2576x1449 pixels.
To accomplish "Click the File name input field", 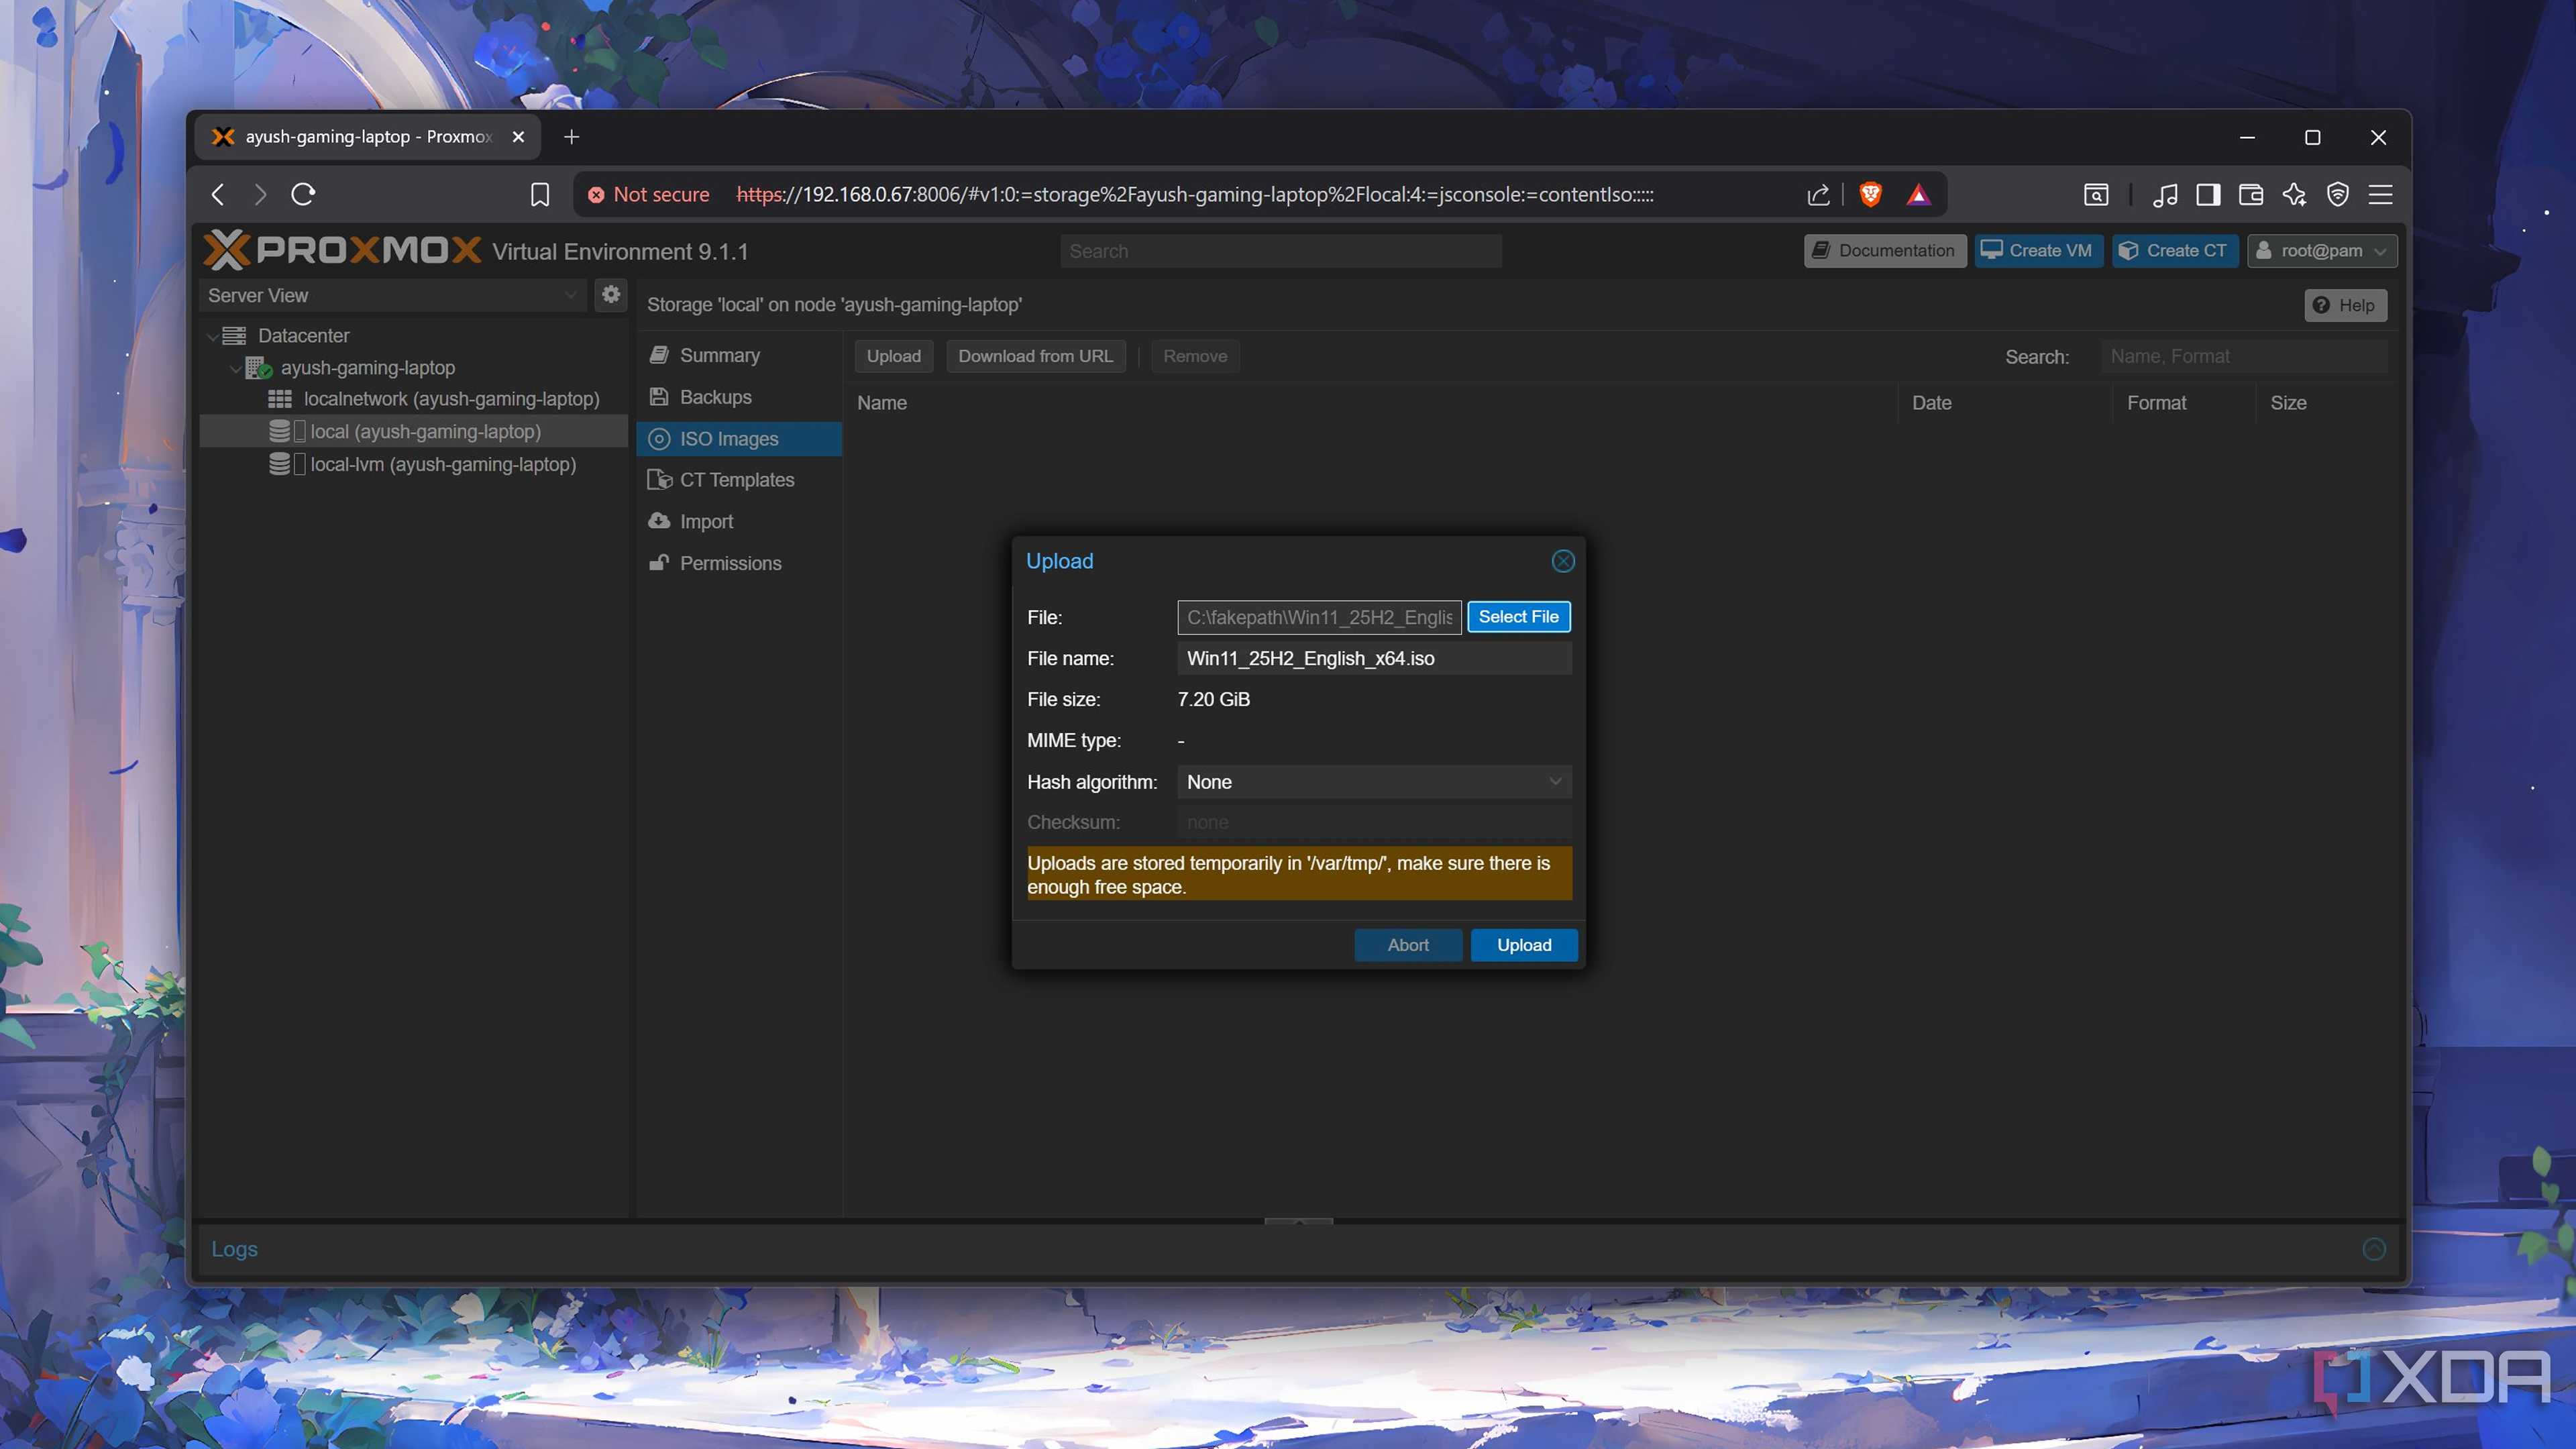I will point(1374,658).
